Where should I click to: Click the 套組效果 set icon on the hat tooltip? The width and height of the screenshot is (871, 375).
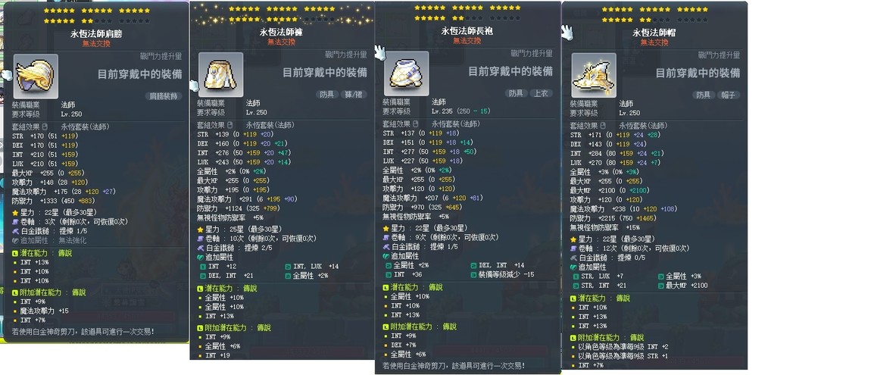click(x=603, y=126)
